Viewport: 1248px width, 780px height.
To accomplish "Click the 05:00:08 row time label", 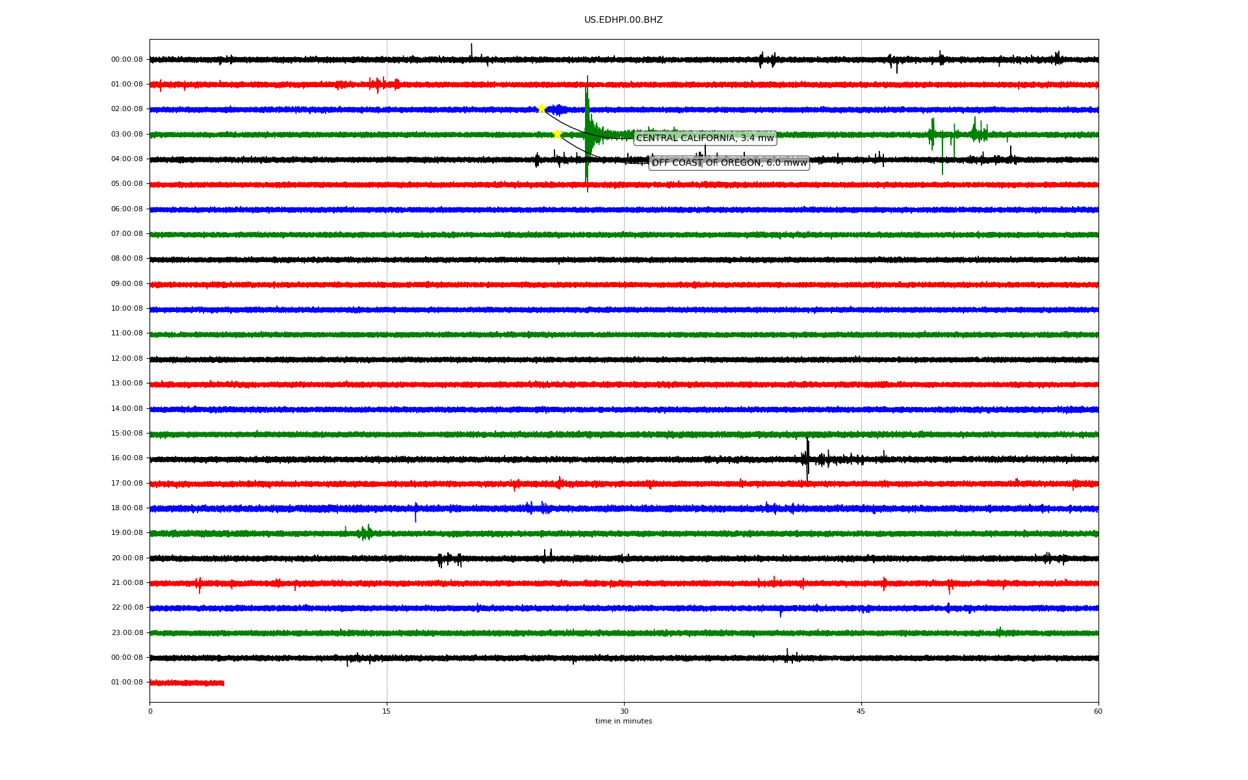I will pyautogui.click(x=127, y=184).
